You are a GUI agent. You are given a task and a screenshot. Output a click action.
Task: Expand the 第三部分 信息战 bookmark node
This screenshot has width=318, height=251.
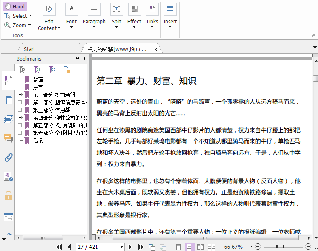coord(20,110)
